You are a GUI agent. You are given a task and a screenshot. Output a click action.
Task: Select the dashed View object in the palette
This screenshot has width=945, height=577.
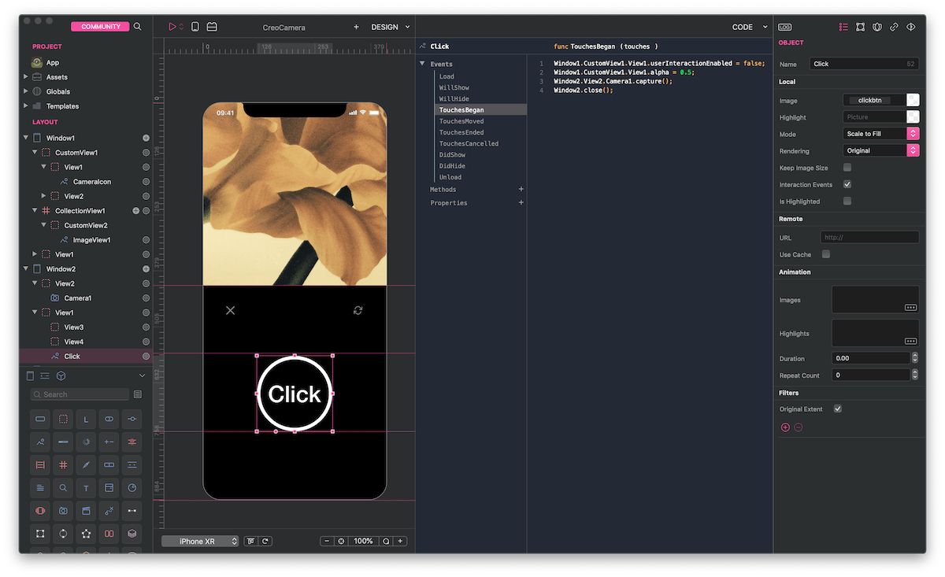pyautogui.click(x=63, y=419)
